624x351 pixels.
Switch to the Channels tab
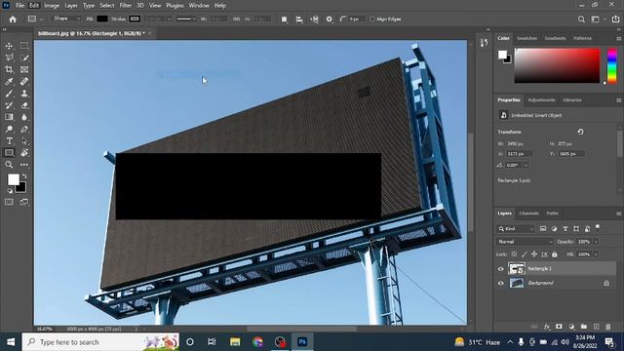[528, 214]
